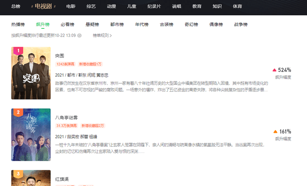Click the update time text 10-22 13:09
The image size is (307, 186).
click(65, 35)
